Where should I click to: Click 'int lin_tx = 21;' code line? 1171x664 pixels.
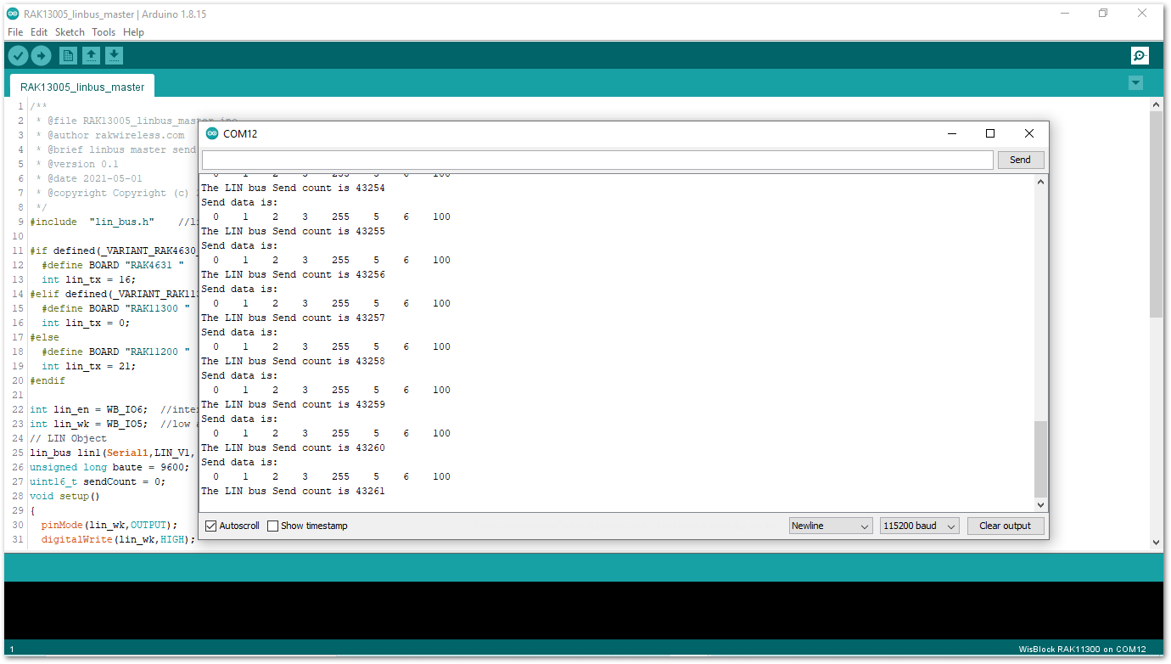(89, 366)
